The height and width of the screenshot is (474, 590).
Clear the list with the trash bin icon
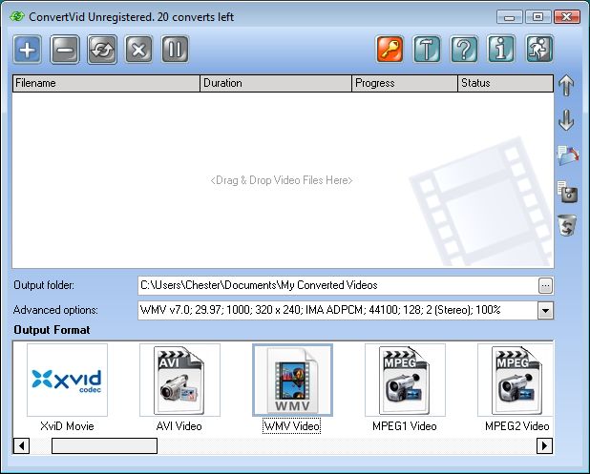(x=567, y=226)
